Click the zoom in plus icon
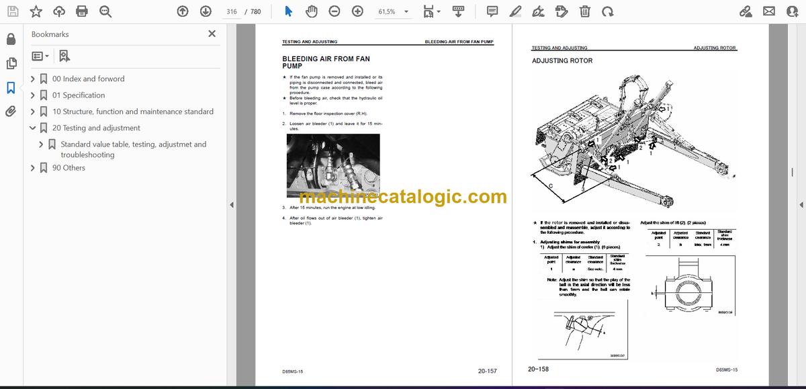 coord(357,11)
